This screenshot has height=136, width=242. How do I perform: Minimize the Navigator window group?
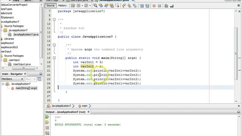[41, 74]
